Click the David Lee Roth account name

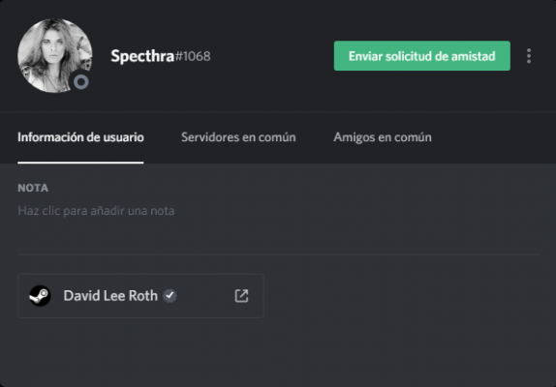click(x=110, y=296)
